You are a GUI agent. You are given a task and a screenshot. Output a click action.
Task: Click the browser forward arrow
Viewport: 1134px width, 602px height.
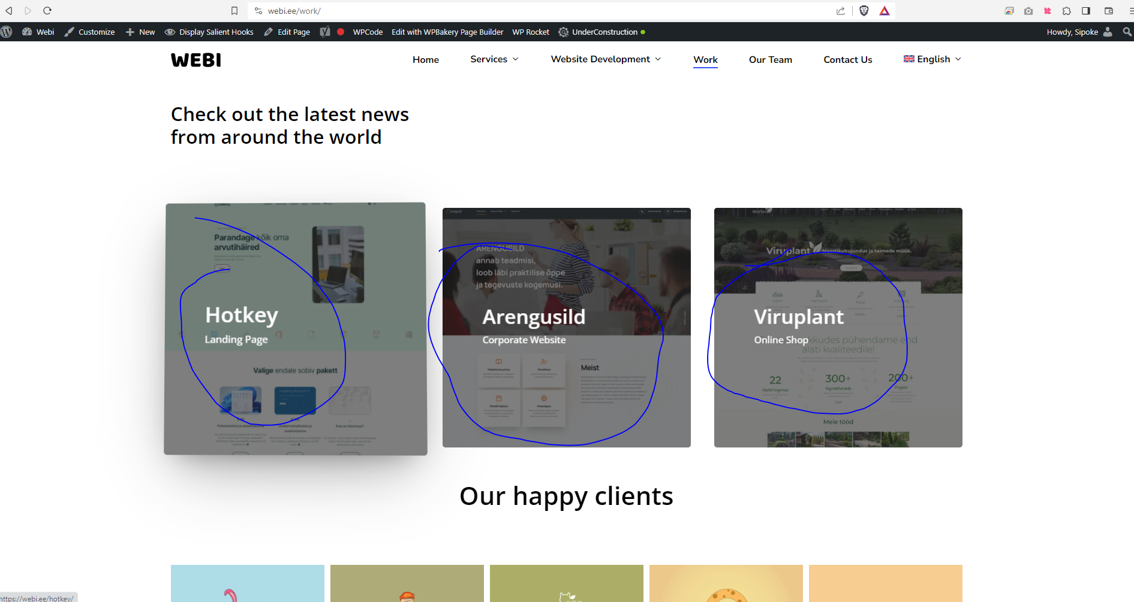click(x=28, y=11)
